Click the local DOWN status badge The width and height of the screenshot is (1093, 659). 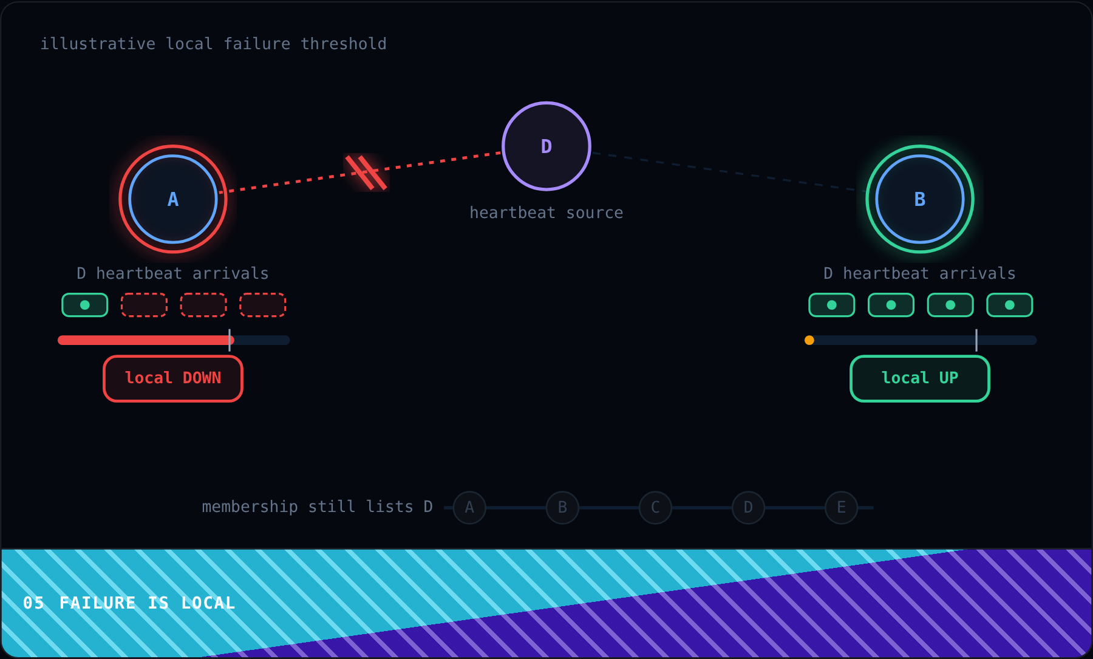coord(173,378)
